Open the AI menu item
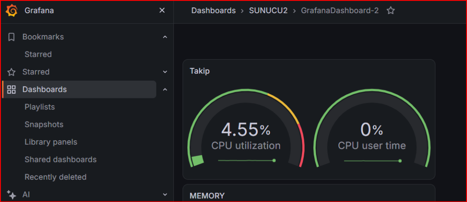467x202 pixels. pyautogui.click(x=26, y=195)
